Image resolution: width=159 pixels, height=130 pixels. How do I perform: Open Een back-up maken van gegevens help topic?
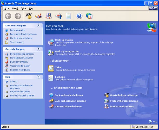point(22,87)
